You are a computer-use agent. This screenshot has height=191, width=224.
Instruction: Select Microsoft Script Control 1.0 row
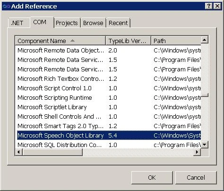pyautogui.click(x=109, y=88)
